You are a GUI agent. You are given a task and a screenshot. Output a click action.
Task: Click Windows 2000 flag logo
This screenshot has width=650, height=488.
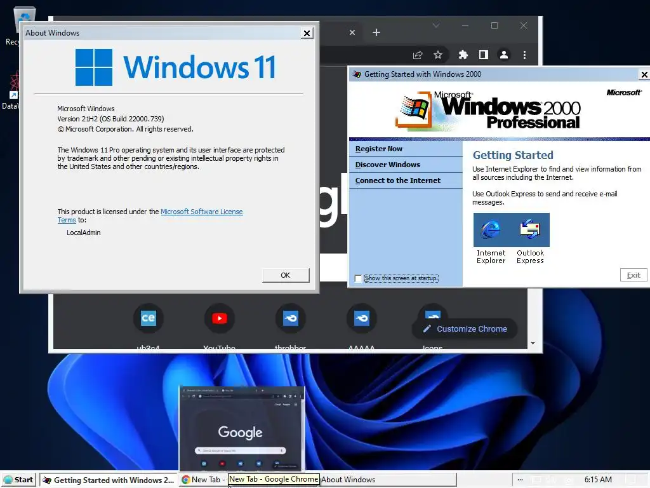tap(413, 109)
